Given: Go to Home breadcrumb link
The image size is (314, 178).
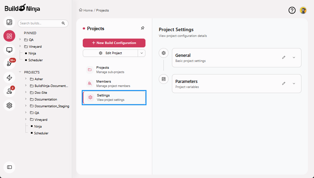Looking at the screenshot, I should pyautogui.click(x=88, y=10).
